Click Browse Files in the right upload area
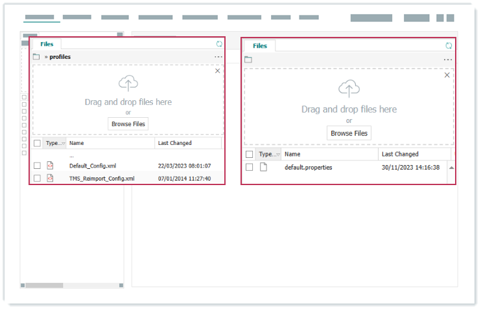 click(349, 133)
